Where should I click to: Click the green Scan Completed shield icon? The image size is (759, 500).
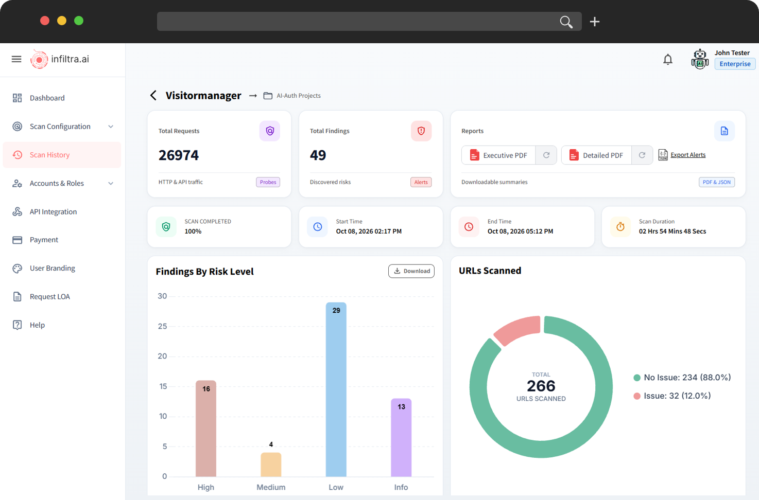point(166,227)
